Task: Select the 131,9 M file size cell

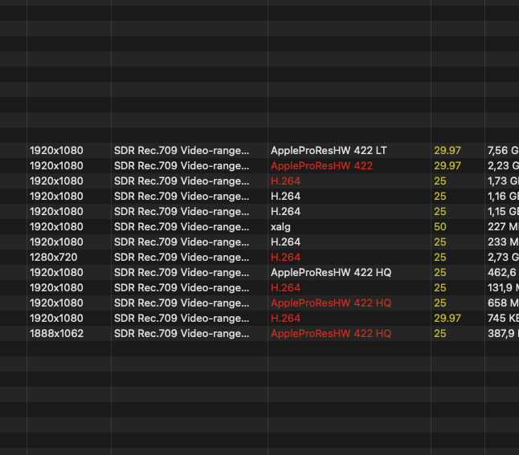Action: (x=502, y=287)
